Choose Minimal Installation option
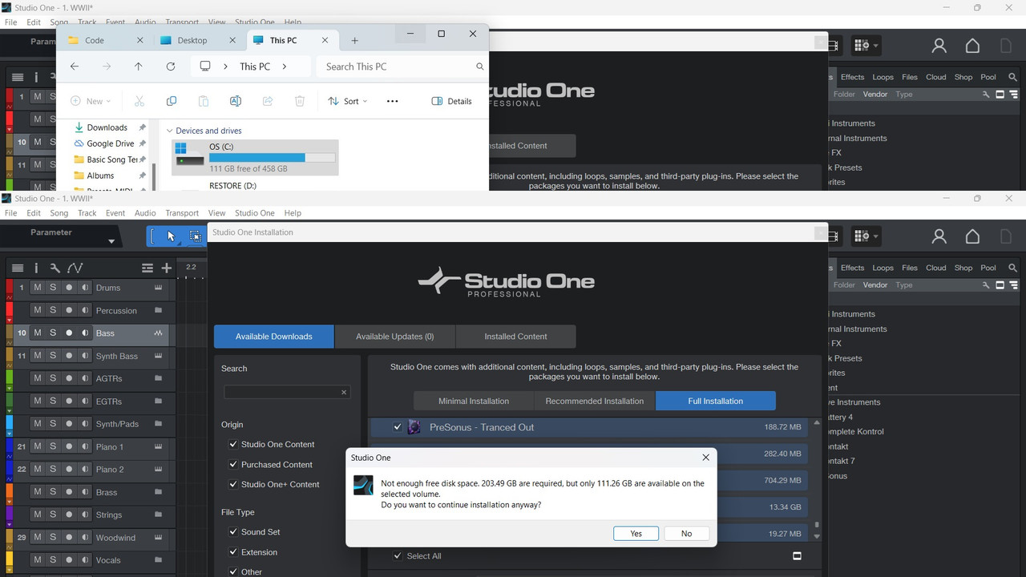Screen dimensions: 1026x577 474,401
